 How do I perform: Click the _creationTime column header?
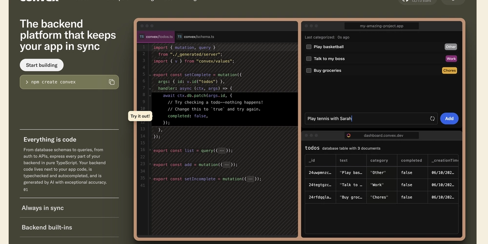(x=443, y=160)
